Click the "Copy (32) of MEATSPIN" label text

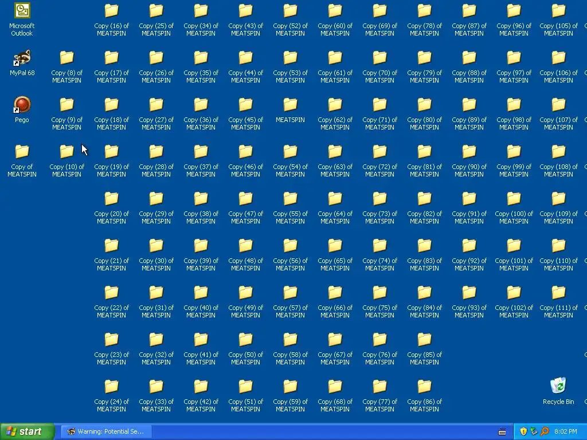pos(156,358)
